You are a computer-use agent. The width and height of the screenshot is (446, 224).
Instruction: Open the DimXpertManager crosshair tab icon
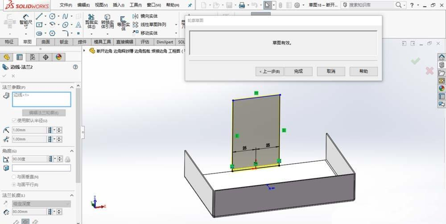(45, 57)
